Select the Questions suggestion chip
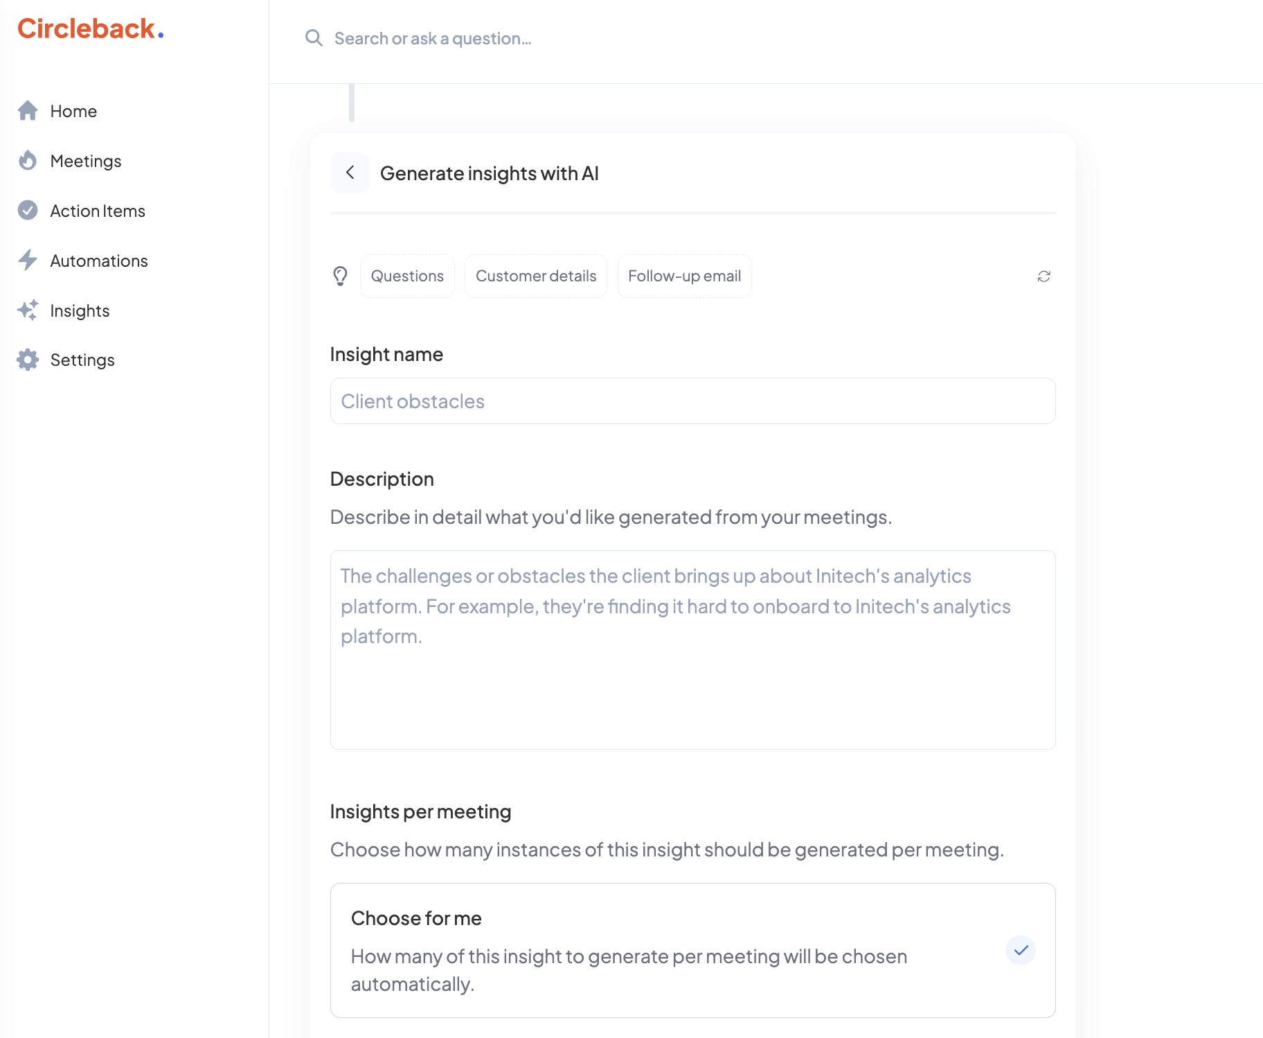 (x=407, y=276)
